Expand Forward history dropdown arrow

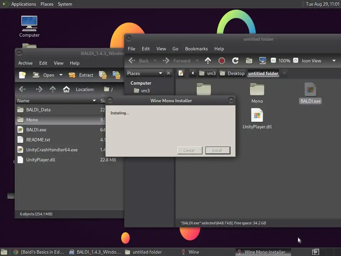tap(197, 61)
